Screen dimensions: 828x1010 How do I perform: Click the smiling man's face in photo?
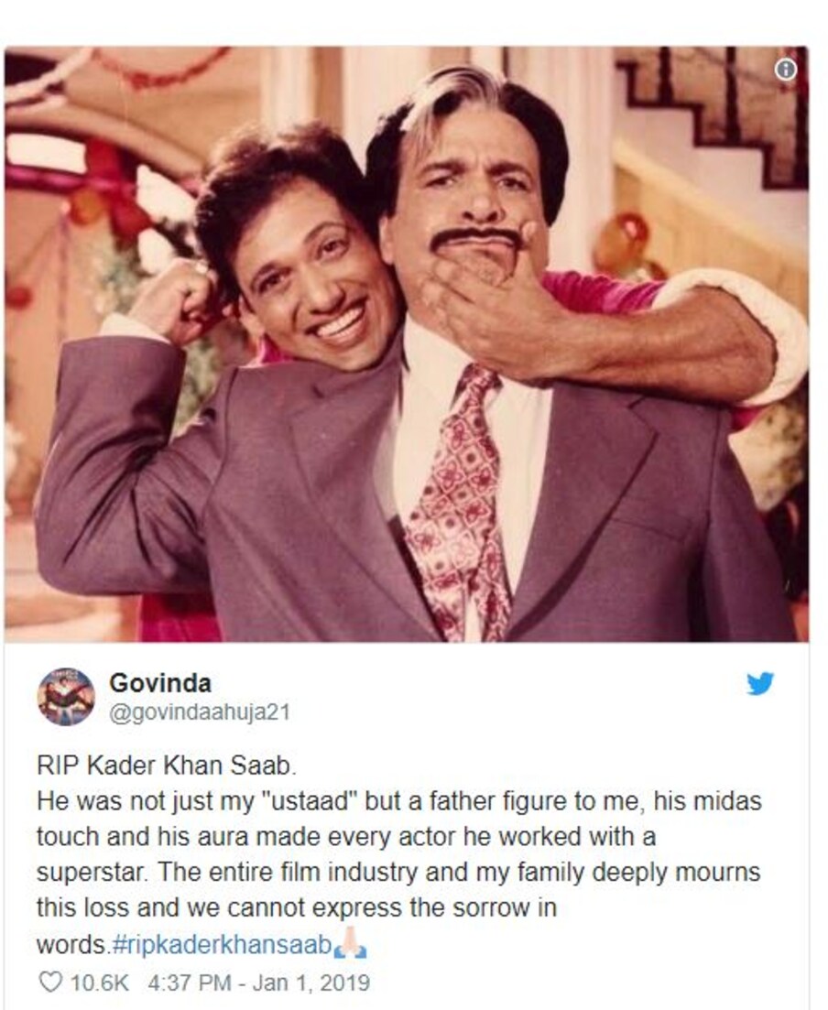pyautogui.click(x=310, y=284)
